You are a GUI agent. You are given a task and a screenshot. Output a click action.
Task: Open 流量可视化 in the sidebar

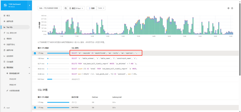tap(11, 45)
